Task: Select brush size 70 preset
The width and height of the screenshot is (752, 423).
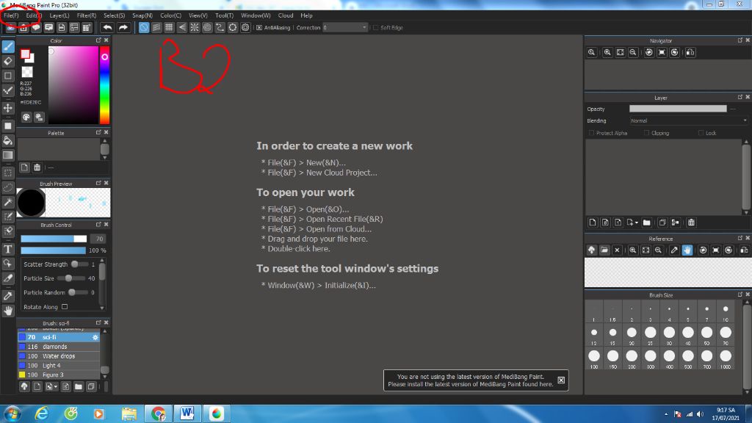Action: (x=726, y=335)
